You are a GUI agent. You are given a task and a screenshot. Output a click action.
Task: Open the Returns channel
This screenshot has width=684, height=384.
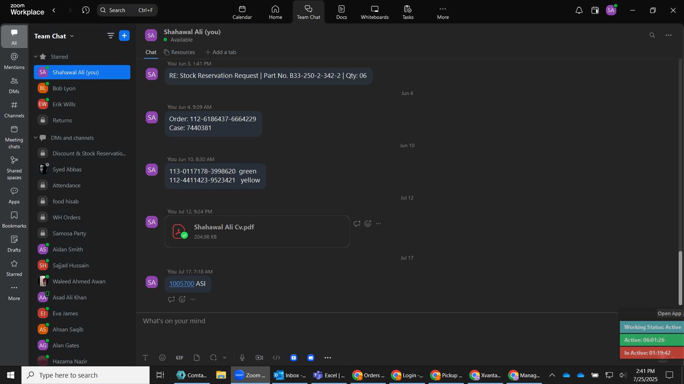tap(82, 120)
